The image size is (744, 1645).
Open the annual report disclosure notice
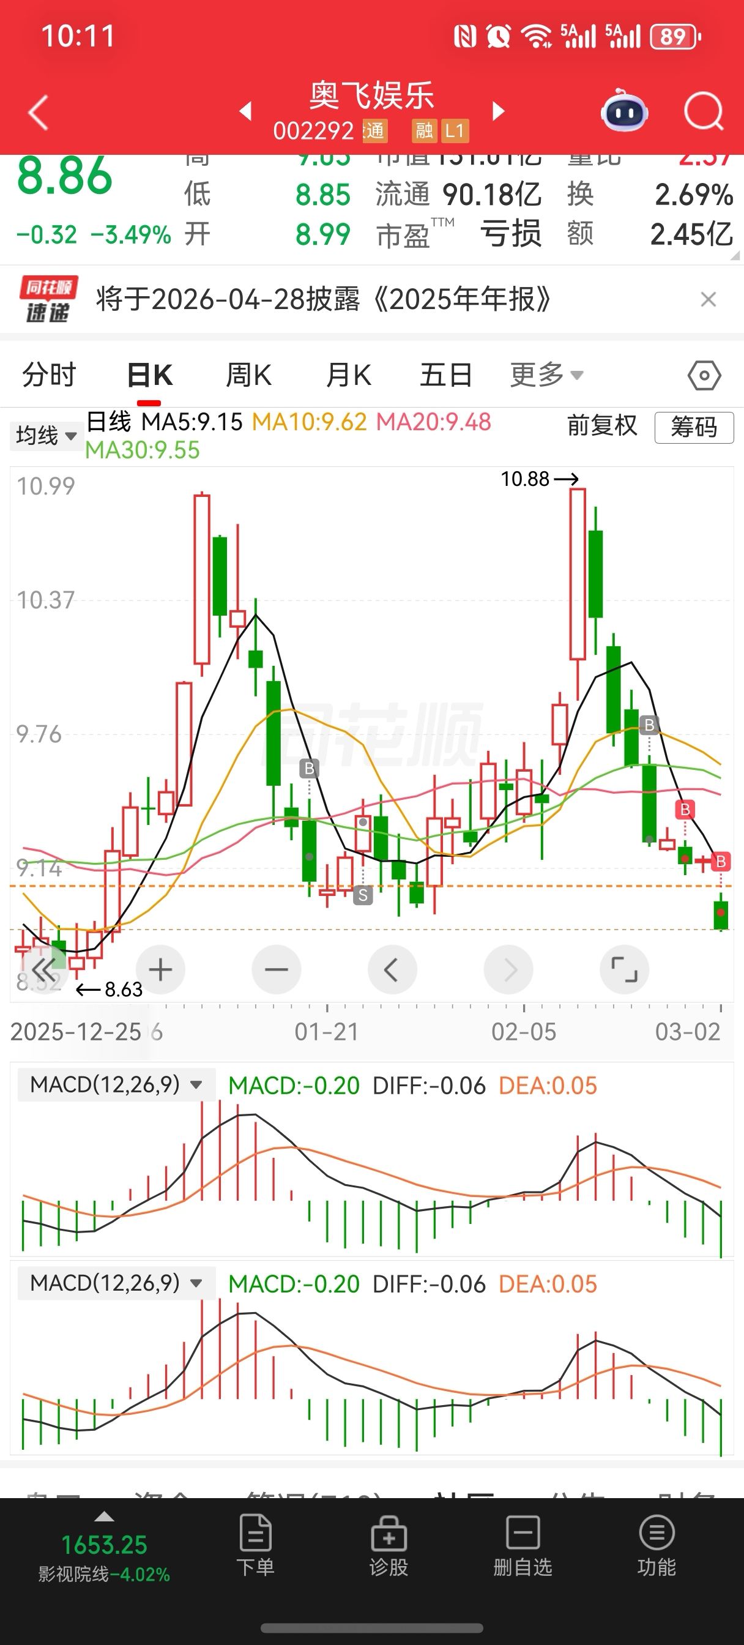point(323,299)
